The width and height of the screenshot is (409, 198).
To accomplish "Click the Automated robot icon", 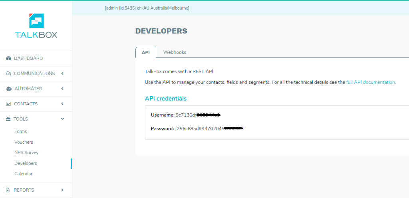I will pyautogui.click(x=9, y=89).
